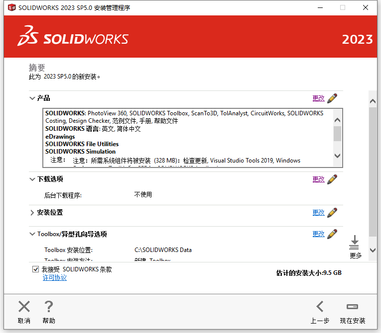Click the pencil icon in the 安装位置 row
The width and height of the screenshot is (381, 333).
tap(332, 212)
